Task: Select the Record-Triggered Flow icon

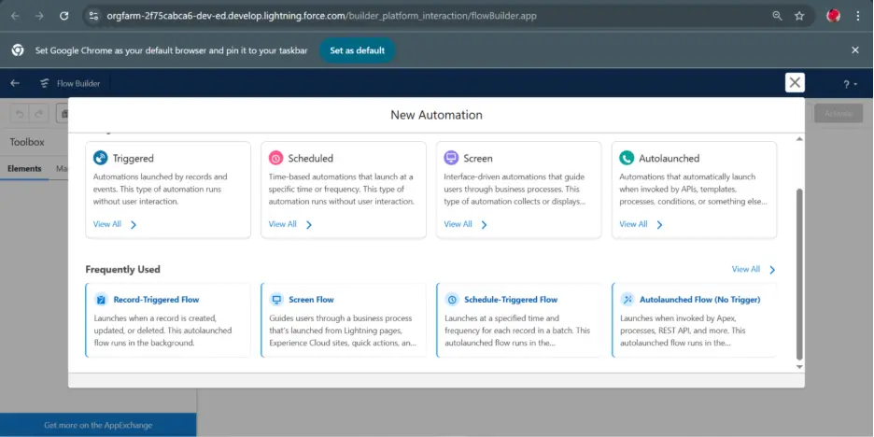Action: (101, 300)
